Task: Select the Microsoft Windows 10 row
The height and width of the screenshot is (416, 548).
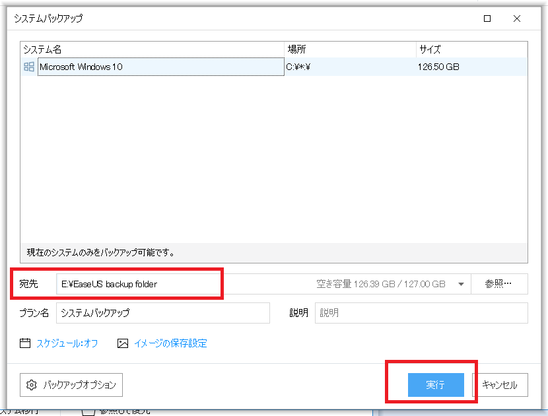Action: [273, 67]
